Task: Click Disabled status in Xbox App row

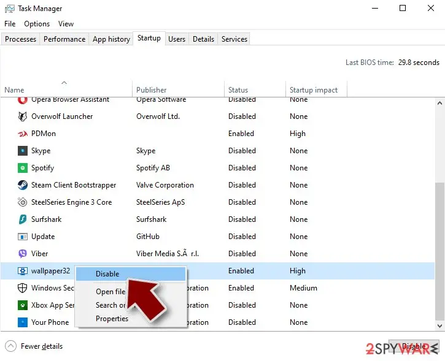Action: tap(242, 305)
